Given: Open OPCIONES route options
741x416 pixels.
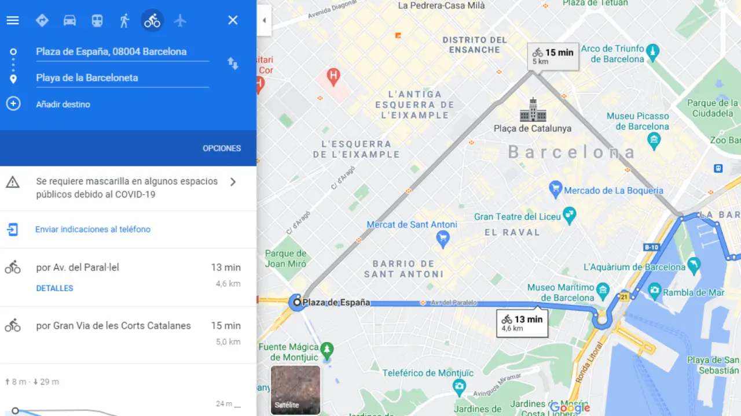Looking at the screenshot, I should (222, 148).
